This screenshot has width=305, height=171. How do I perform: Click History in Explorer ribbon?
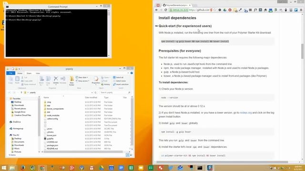point(106,85)
